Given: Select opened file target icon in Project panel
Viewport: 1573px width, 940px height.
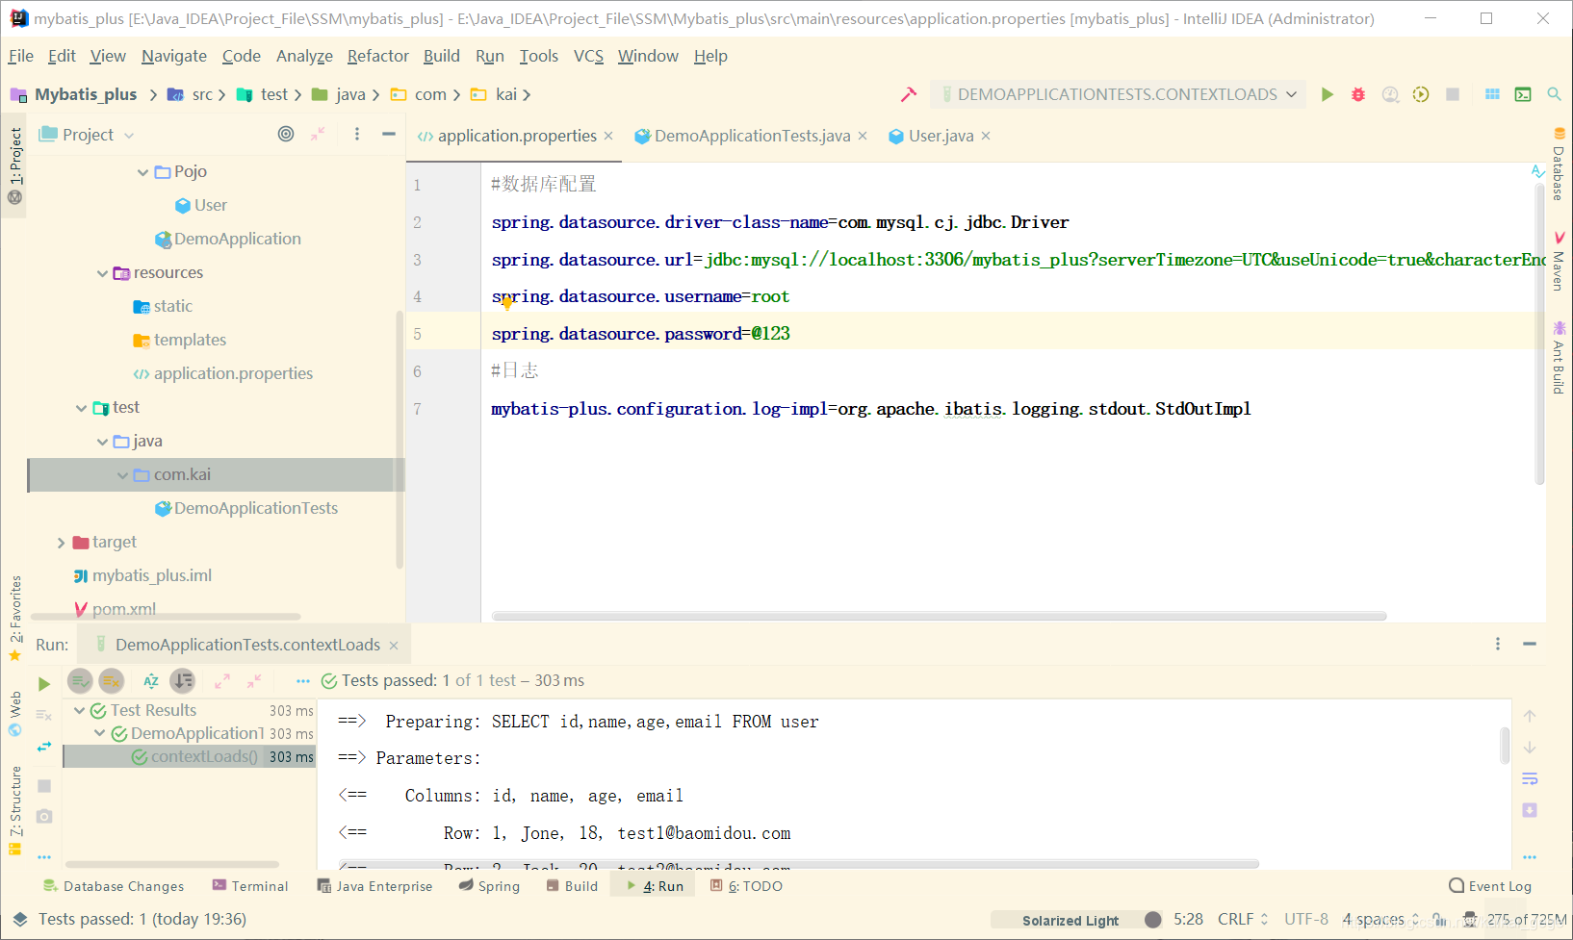Looking at the screenshot, I should (286, 134).
